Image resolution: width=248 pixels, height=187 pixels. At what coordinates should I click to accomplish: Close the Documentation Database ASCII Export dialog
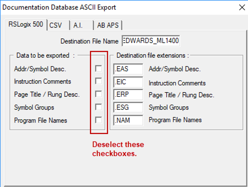click(242, 7)
